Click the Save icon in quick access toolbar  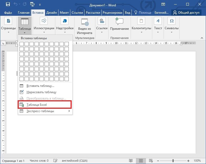(x=8, y=4)
